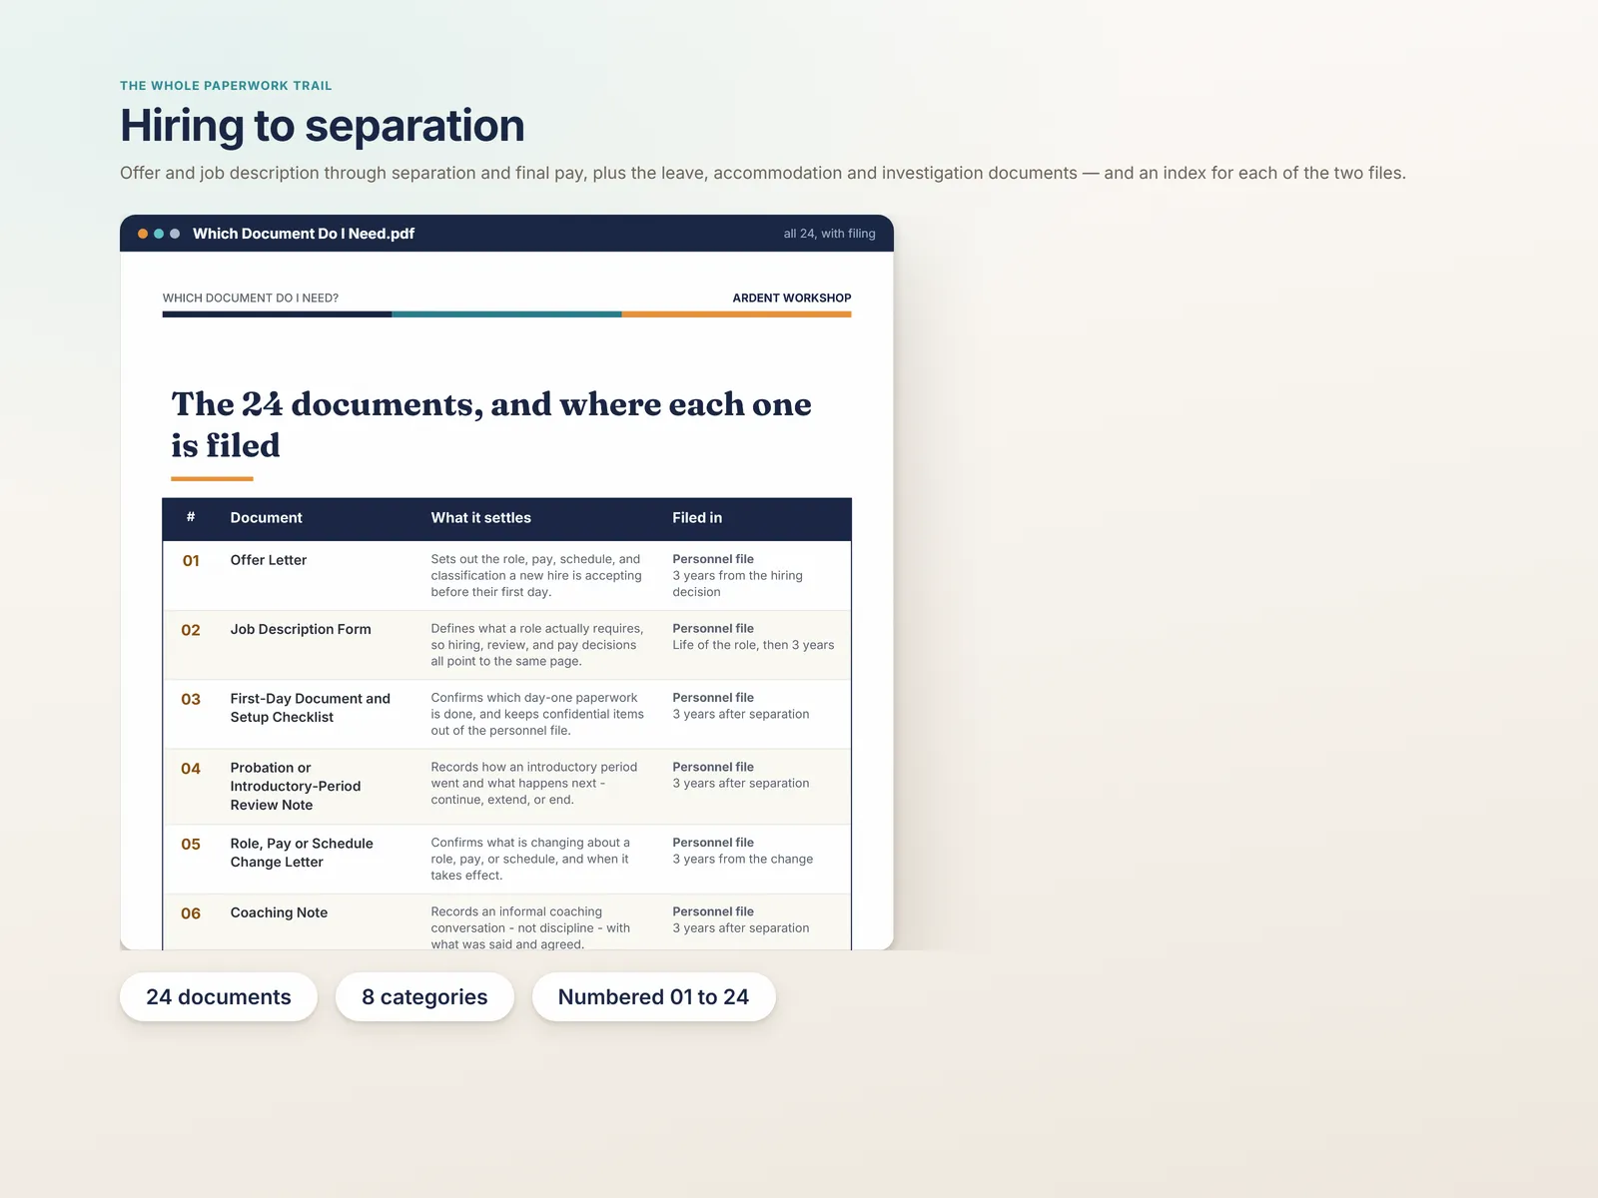Image resolution: width=1598 pixels, height=1198 pixels.
Task: Click the 'all 24, with filing' label
Action: [x=829, y=234]
